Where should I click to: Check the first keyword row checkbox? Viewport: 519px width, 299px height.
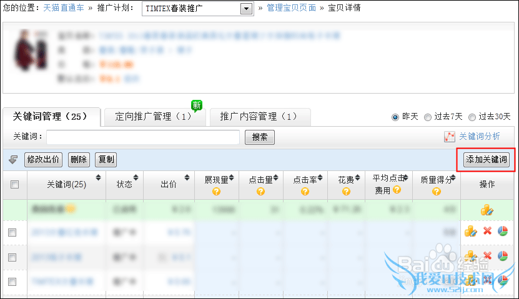click(x=12, y=232)
